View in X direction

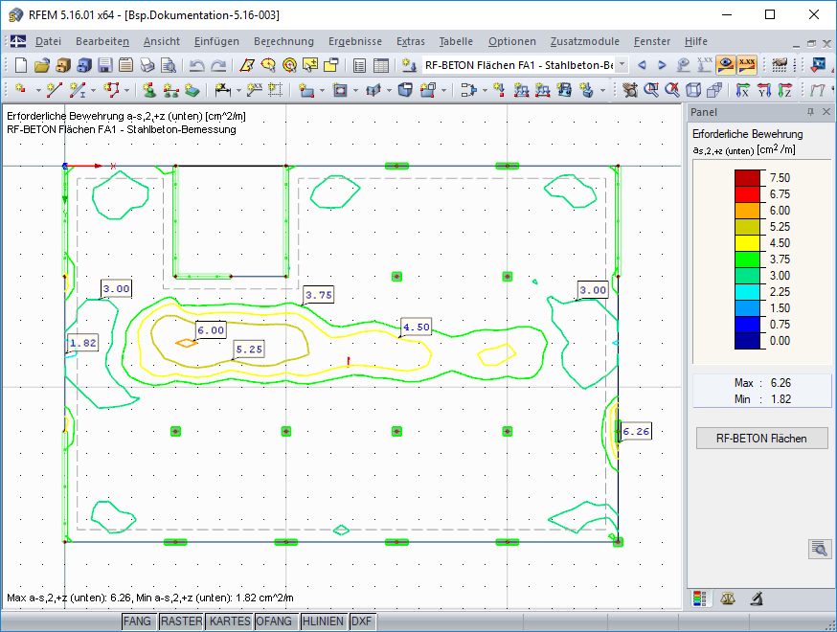tap(742, 90)
